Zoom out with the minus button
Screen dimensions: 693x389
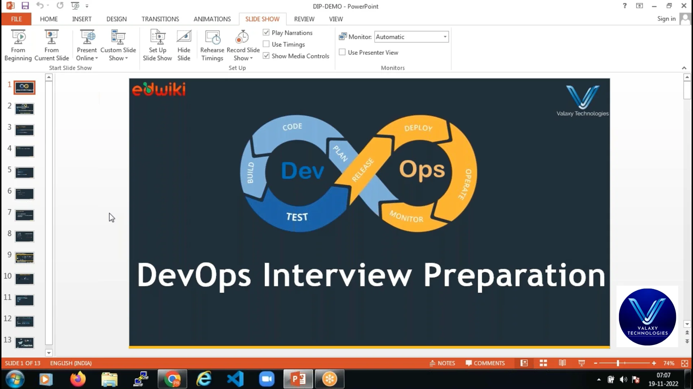(596, 363)
